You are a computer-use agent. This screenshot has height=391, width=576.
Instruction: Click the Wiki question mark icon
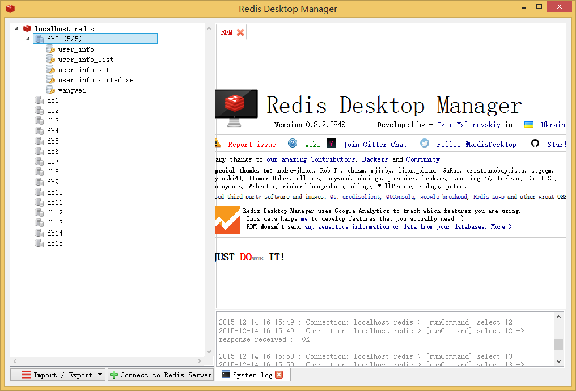[293, 143]
